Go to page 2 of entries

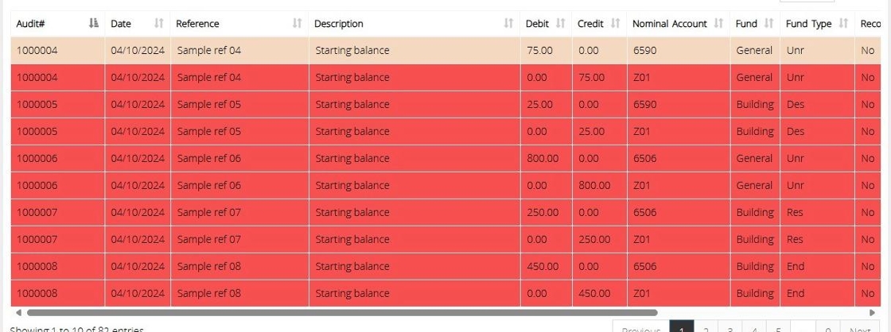(x=706, y=330)
